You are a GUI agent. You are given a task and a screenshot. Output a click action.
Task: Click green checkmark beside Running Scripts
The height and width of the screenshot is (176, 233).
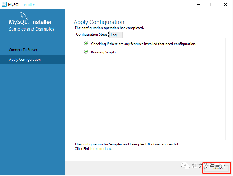pos(86,52)
